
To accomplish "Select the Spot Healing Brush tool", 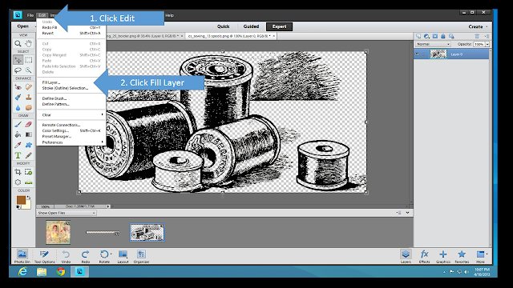I will tap(29, 87).
